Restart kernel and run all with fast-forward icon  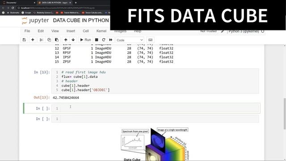111,40
